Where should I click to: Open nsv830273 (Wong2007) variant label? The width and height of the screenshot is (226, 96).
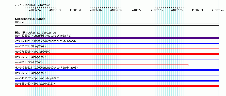[30, 73]
